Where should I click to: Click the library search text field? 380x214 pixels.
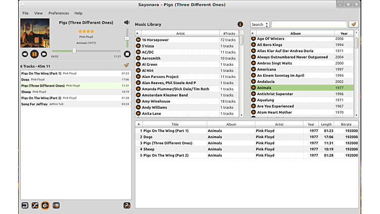pyautogui.click(x=309, y=24)
